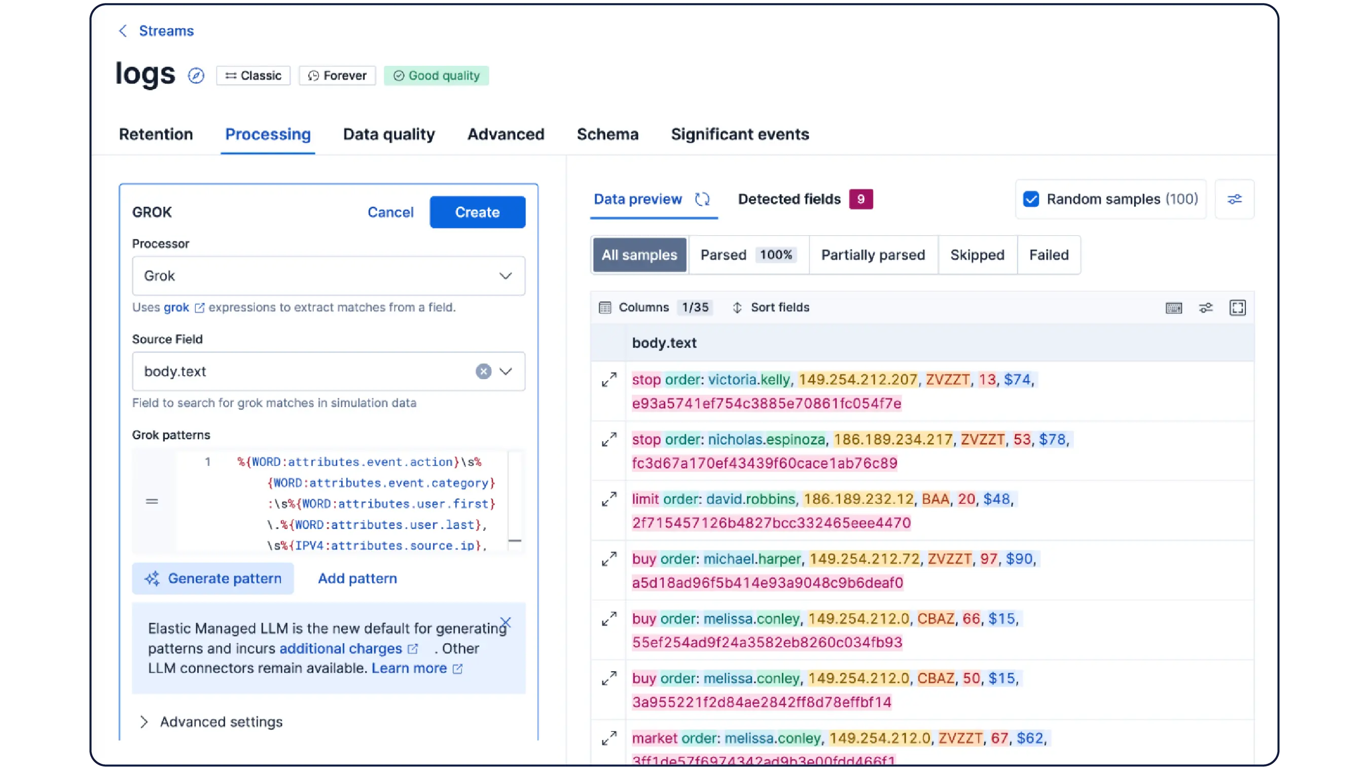Uncheck the Random samples checkbox
This screenshot has width=1369, height=770.
(1031, 199)
